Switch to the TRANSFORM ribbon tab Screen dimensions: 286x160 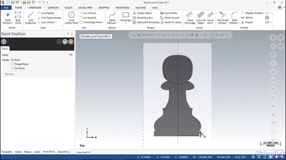(x=122, y=8)
